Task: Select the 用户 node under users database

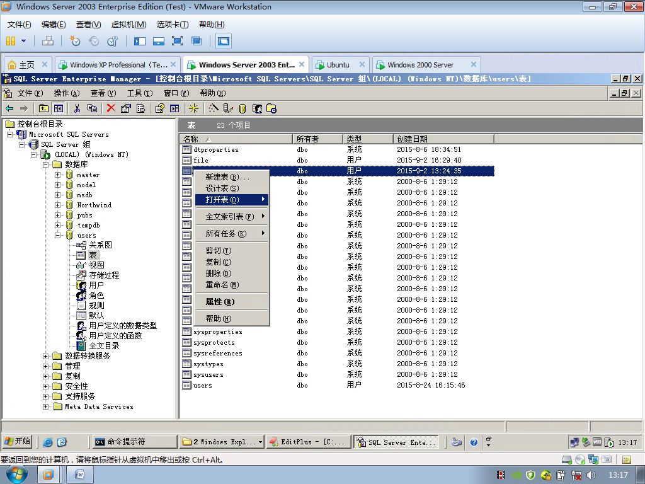Action: click(x=96, y=285)
